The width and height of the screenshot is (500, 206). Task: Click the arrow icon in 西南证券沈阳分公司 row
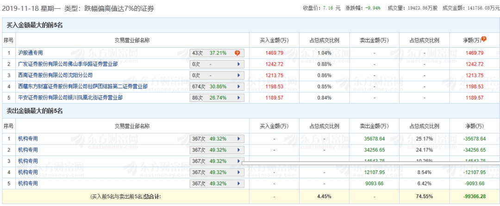coord(239,75)
